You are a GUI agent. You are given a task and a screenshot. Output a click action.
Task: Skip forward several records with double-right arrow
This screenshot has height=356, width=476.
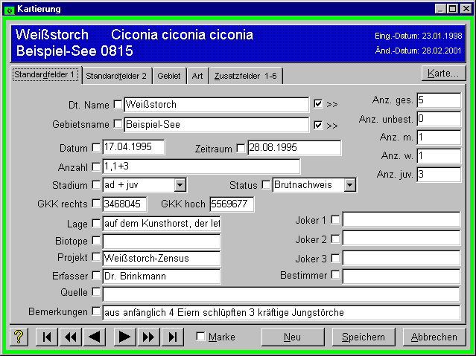point(148,337)
